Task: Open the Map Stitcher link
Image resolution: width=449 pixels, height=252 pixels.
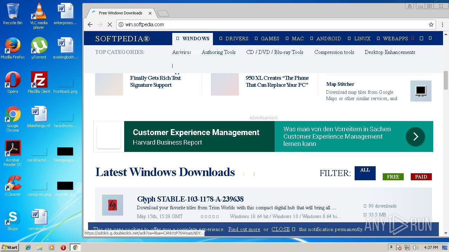Action: tap(340, 84)
